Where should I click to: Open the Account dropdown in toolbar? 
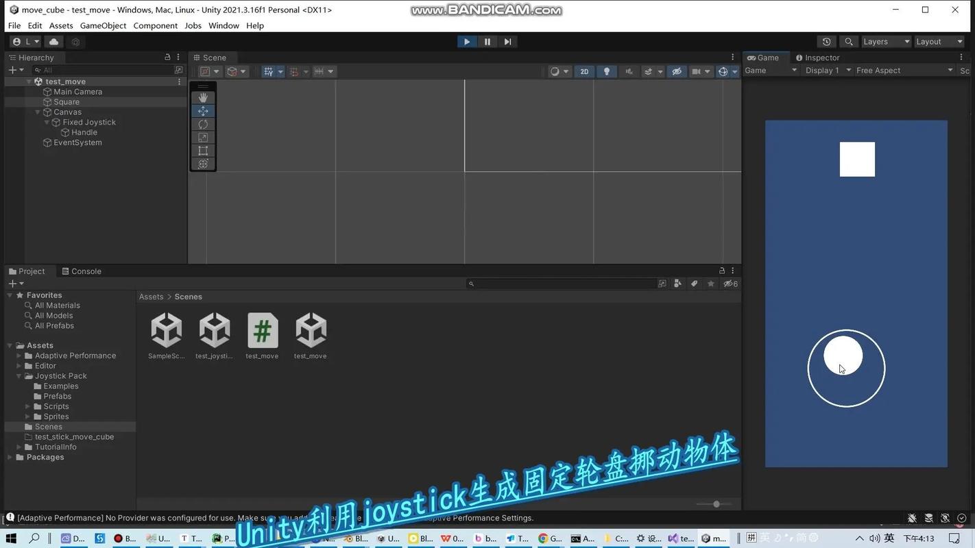click(x=26, y=42)
